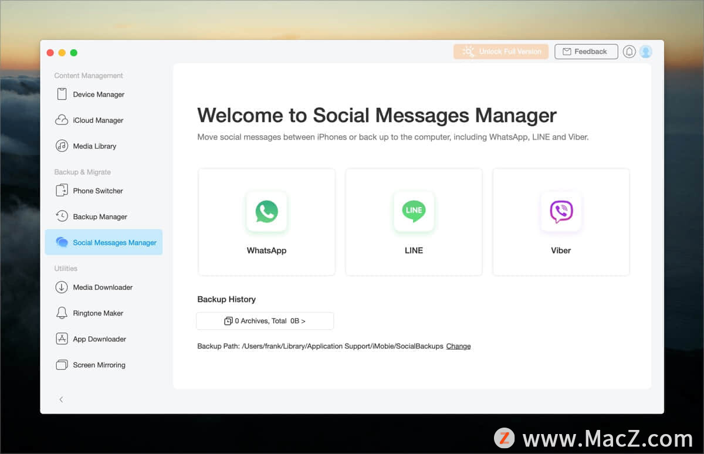This screenshot has height=454, width=704.
Task: Click the Backup History heading
Action: pyautogui.click(x=226, y=299)
